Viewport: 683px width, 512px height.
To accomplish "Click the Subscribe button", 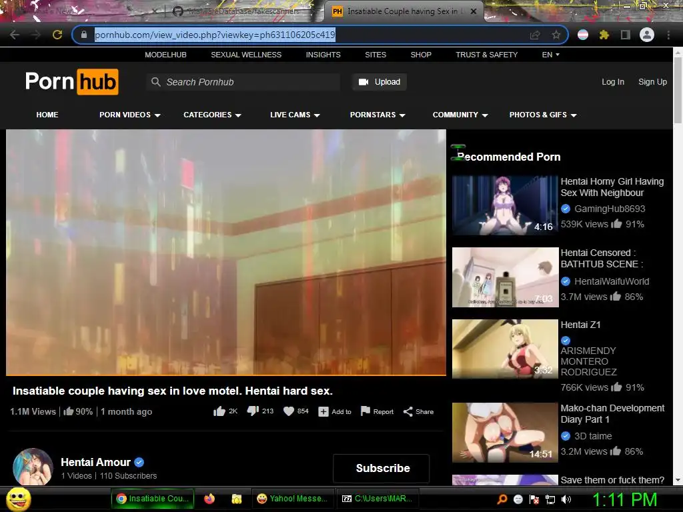I will pyautogui.click(x=383, y=469).
